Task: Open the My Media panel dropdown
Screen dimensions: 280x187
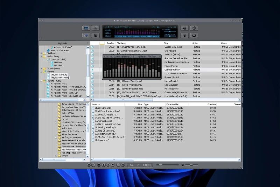Action: [88, 43]
